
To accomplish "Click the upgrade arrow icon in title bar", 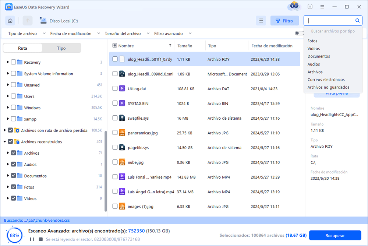I will pyautogui.click(x=310, y=7).
